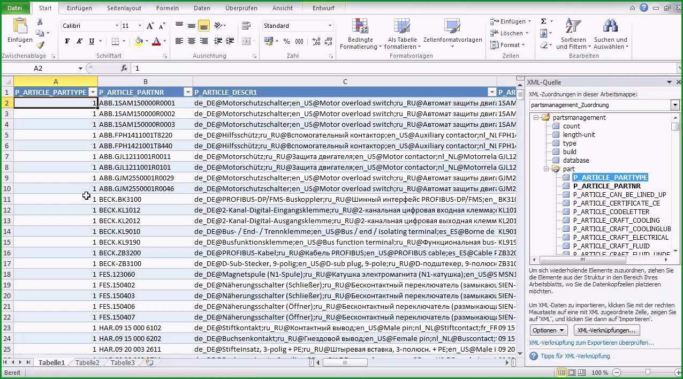
Task: Open XML-Verknüpfung zum Exportieren überprüfen link
Action: pos(591,343)
